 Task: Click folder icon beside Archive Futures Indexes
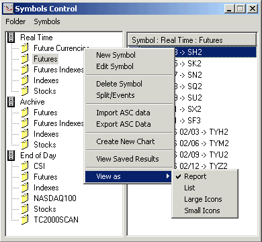pos(25,123)
